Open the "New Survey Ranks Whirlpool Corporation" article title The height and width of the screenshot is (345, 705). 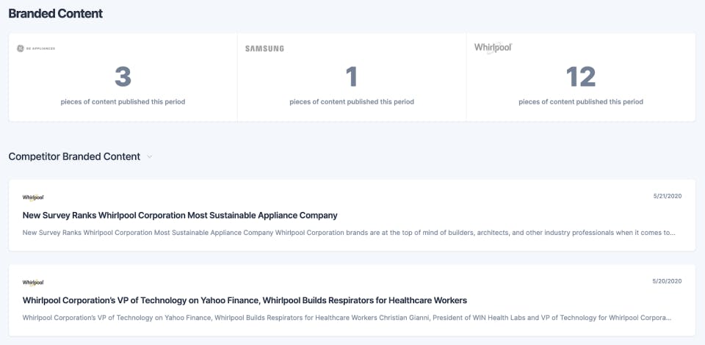180,215
